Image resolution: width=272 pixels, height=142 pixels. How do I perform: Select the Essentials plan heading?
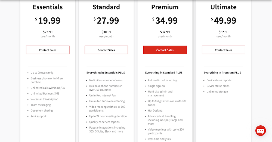[x=48, y=7]
